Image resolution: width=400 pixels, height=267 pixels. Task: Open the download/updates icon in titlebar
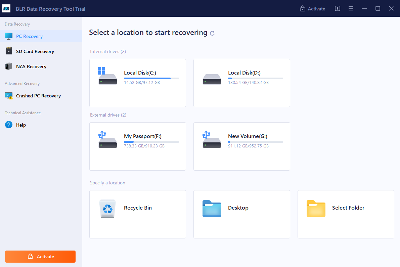point(337,8)
